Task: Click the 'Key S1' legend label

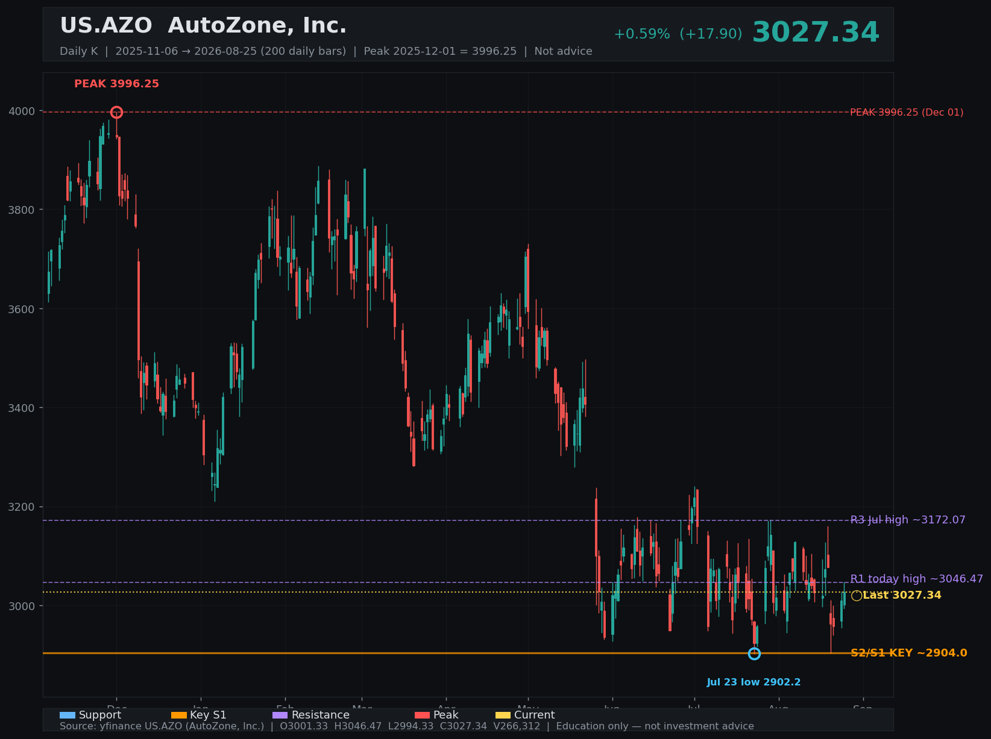Action: point(208,715)
